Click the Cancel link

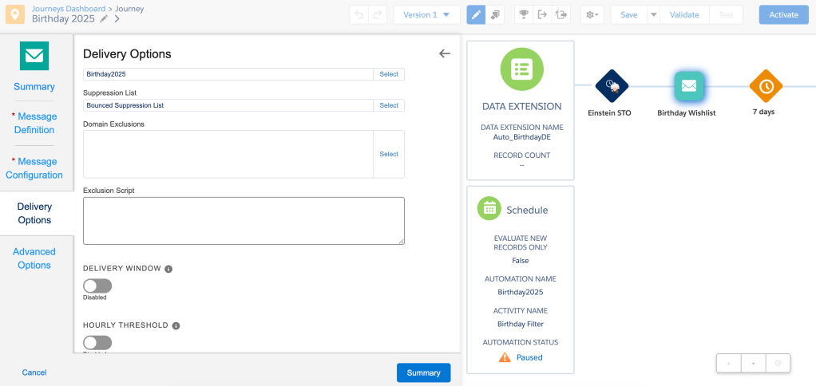coord(34,372)
